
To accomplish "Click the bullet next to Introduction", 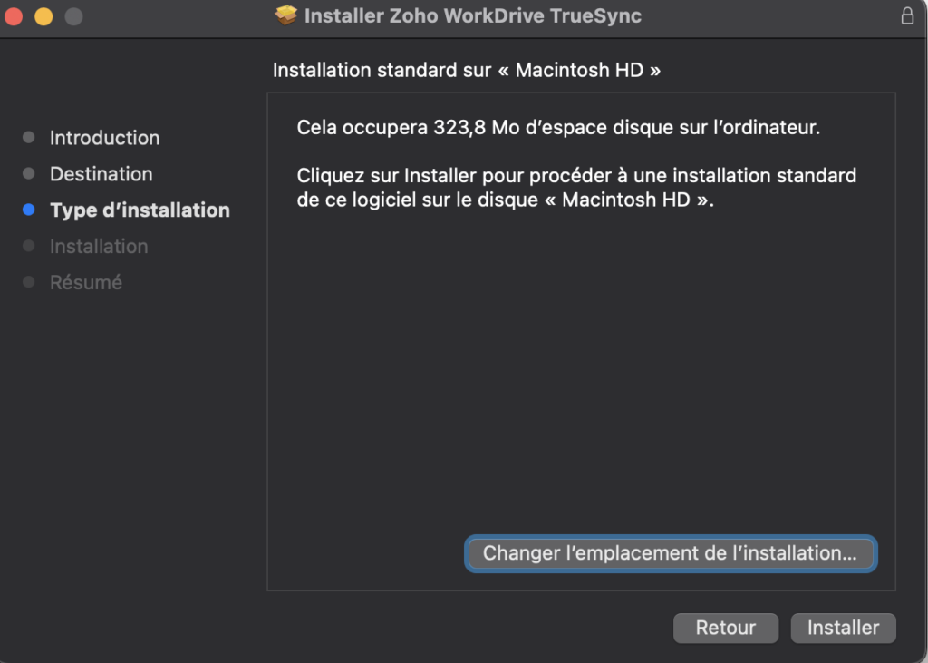I will pos(28,138).
